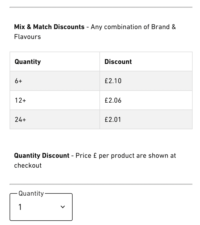
Task: Click the Mix & Match Discounts heading
Action: 49,27
